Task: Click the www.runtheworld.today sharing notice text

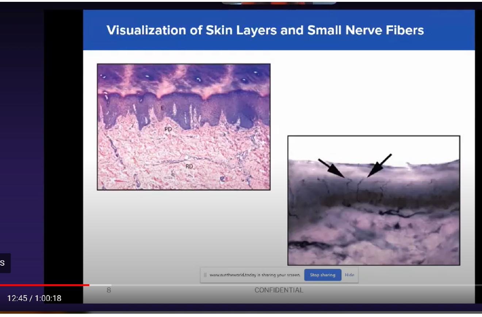Action: pyautogui.click(x=255, y=275)
